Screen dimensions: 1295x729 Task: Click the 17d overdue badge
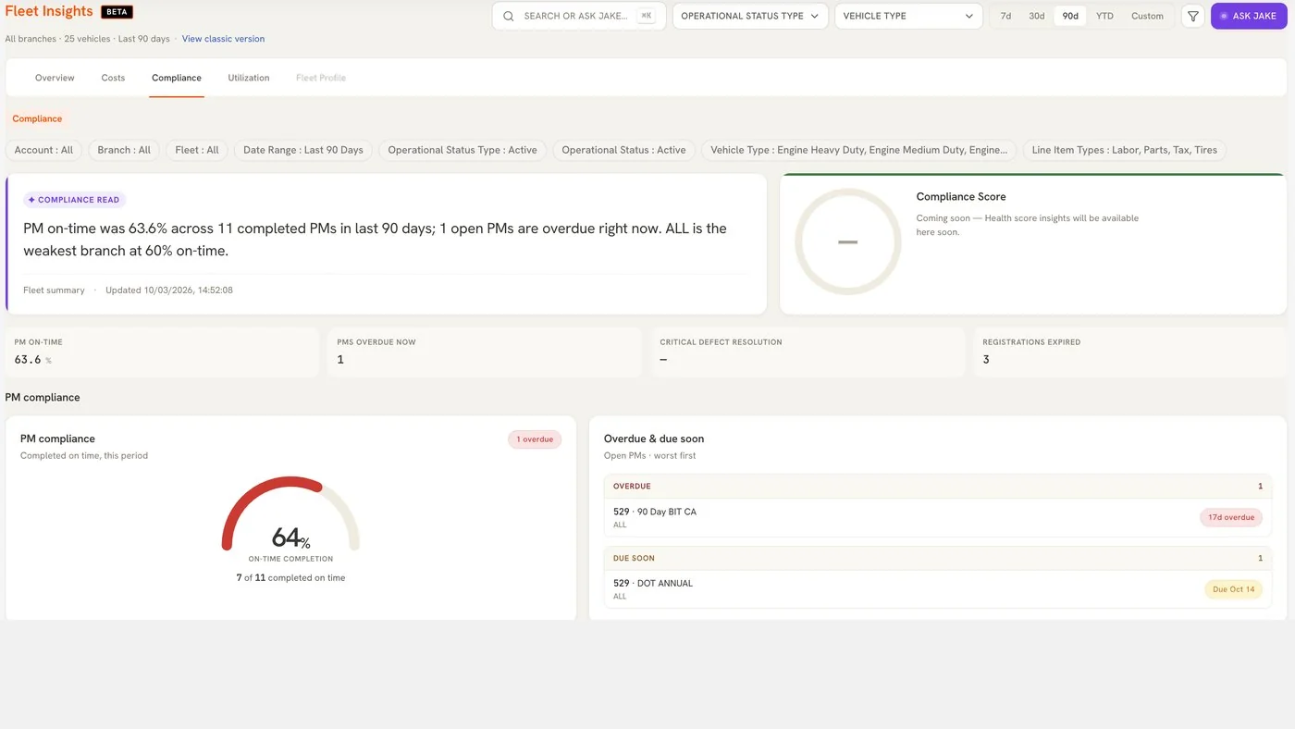coord(1231,517)
